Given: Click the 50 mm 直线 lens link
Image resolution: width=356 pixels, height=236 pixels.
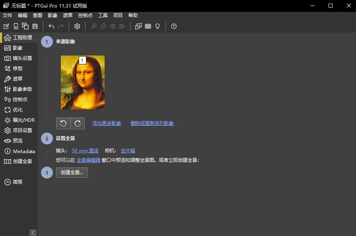Looking at the screenshot, I should (85, 151).
